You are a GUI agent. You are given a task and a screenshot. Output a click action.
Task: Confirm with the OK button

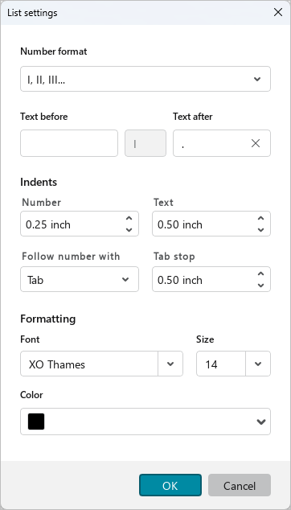[170, 485]
